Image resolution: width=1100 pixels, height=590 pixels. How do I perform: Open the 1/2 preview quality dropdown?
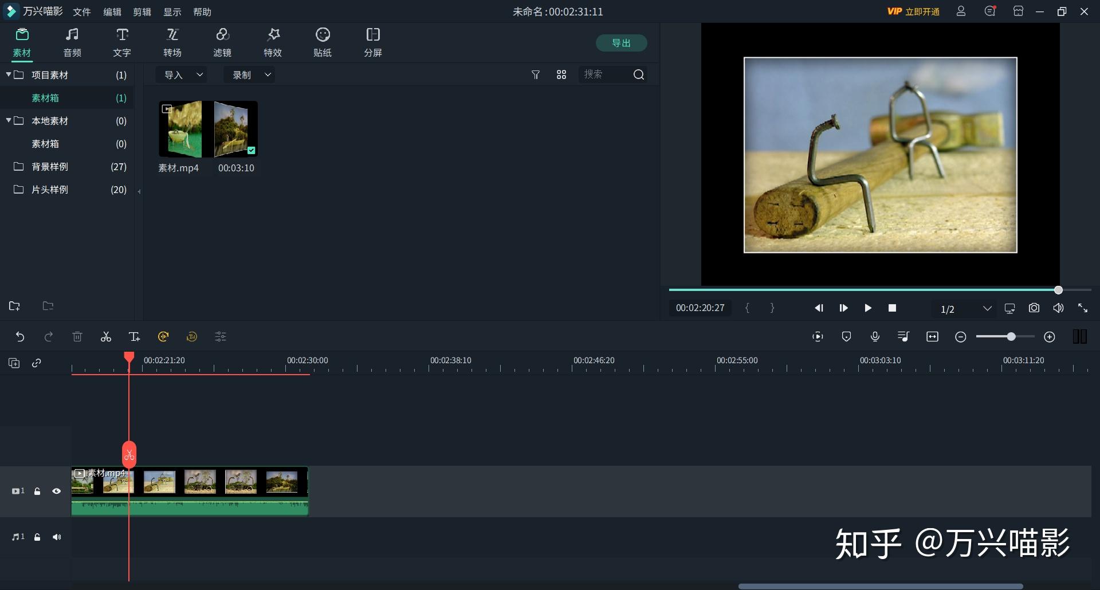(x=966, y=309)
